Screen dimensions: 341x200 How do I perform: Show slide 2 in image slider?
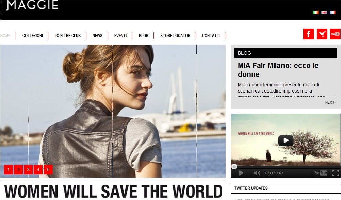[x=18, y=170]
